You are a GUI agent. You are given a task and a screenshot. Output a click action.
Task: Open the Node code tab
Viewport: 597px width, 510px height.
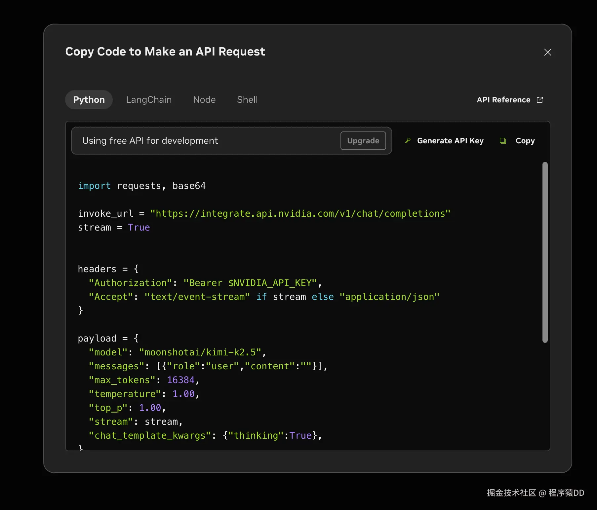pos(204,100)
